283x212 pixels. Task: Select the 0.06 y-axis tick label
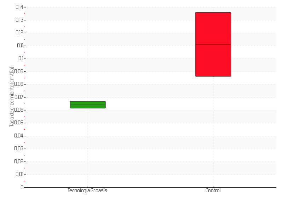[19, 110]
